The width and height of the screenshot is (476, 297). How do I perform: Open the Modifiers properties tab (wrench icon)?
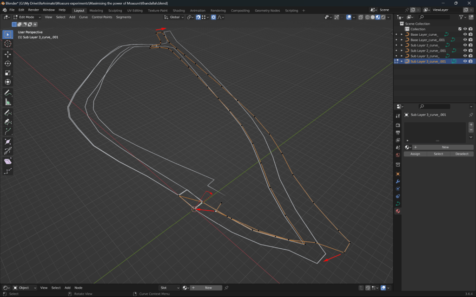[398, 181]
